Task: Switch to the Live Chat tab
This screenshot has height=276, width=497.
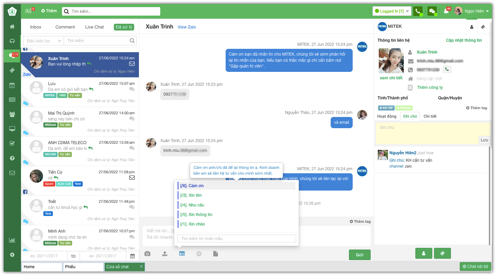Action: point(95,27)
